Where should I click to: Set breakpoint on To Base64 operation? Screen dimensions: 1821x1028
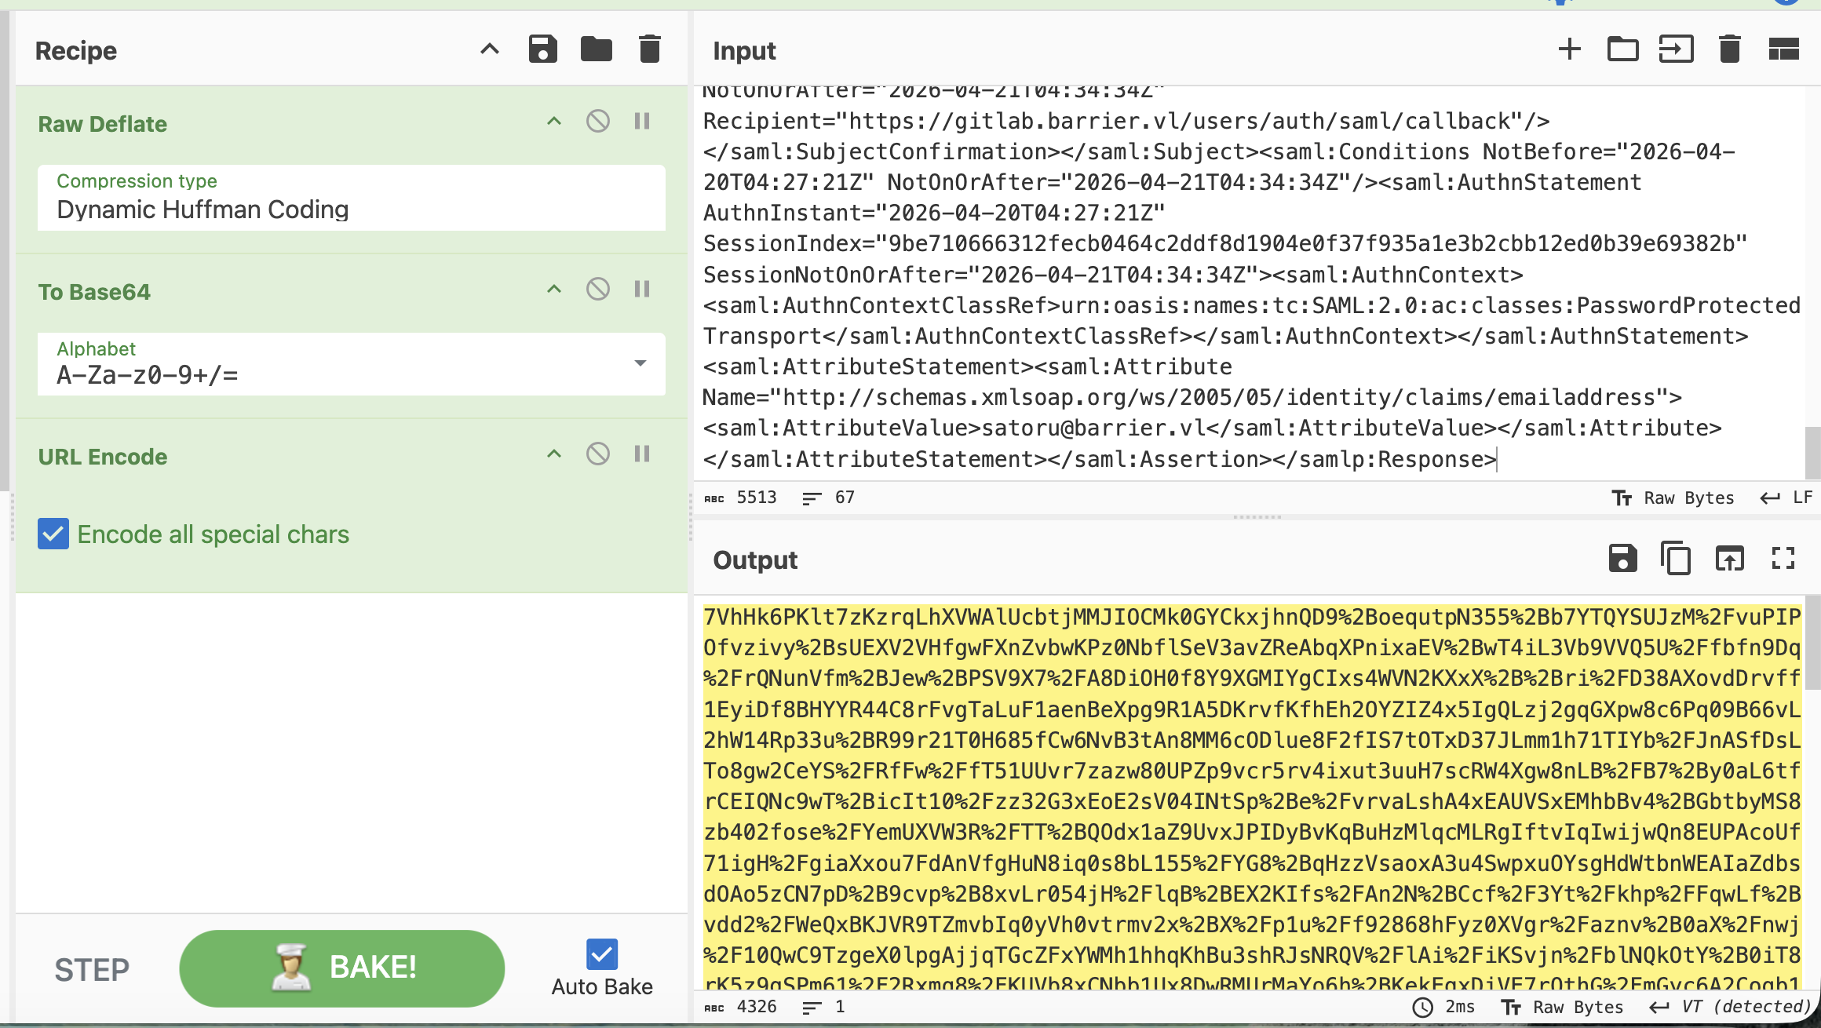click(642, 290)
